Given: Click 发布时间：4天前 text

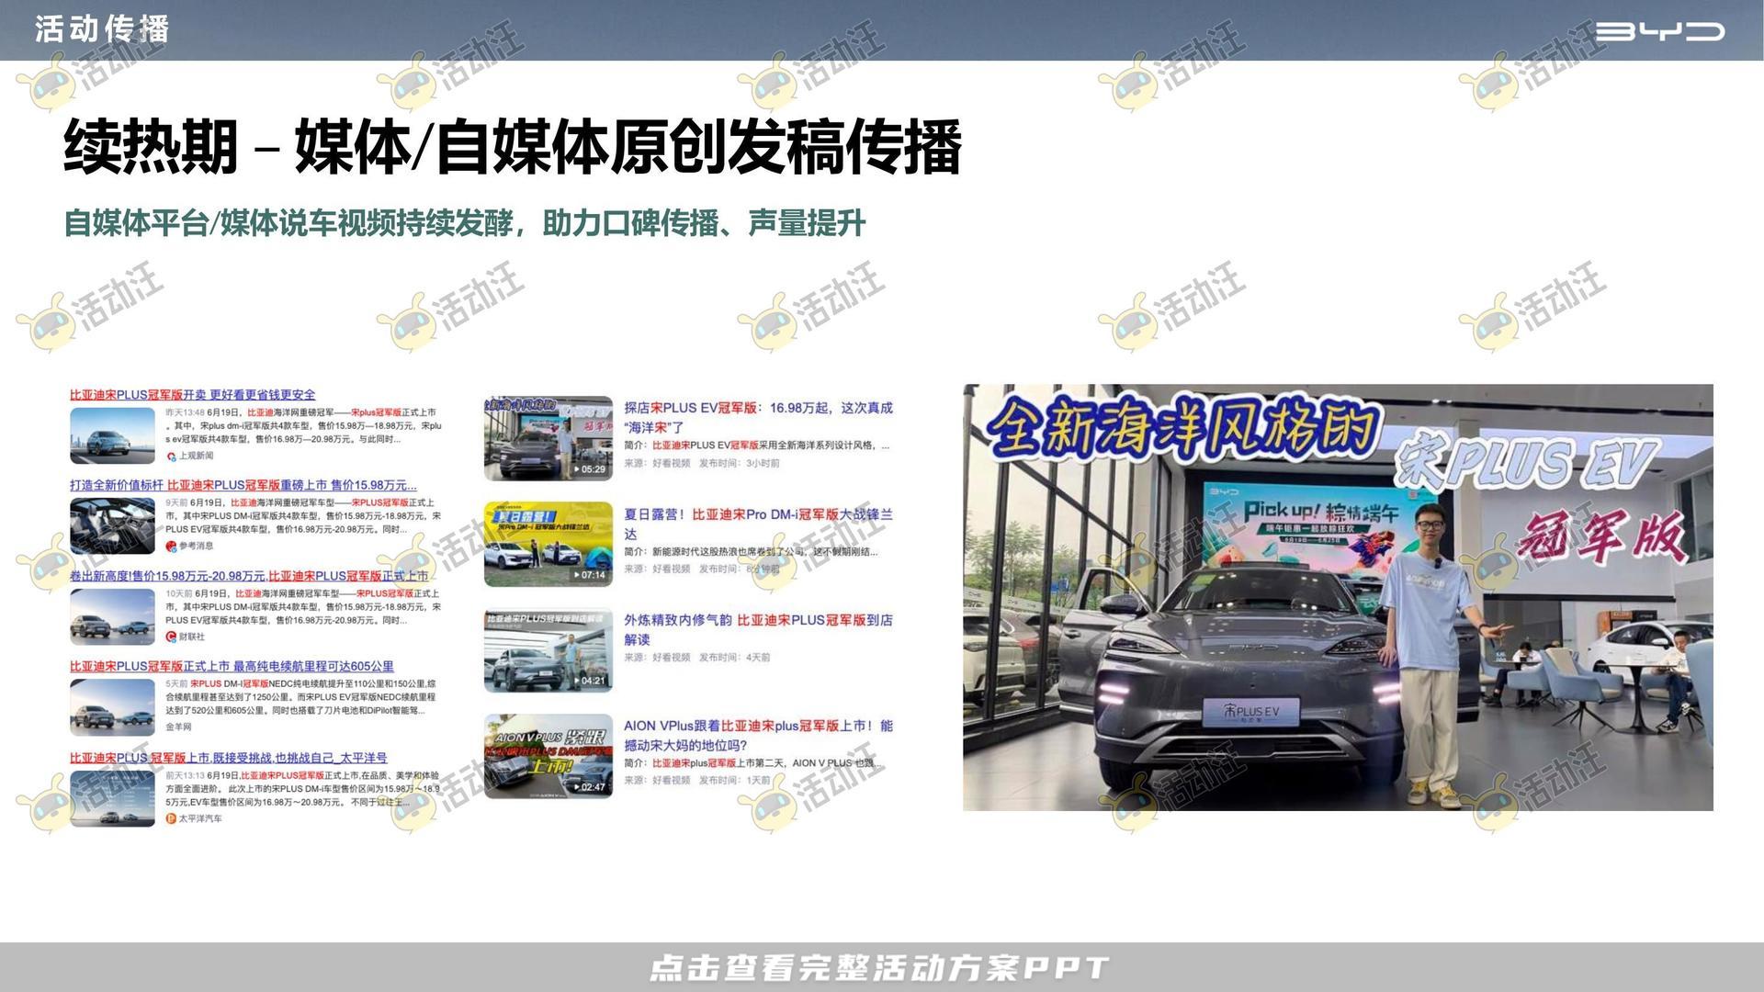Looking at the screenshot, I should (x=735, y=658).
